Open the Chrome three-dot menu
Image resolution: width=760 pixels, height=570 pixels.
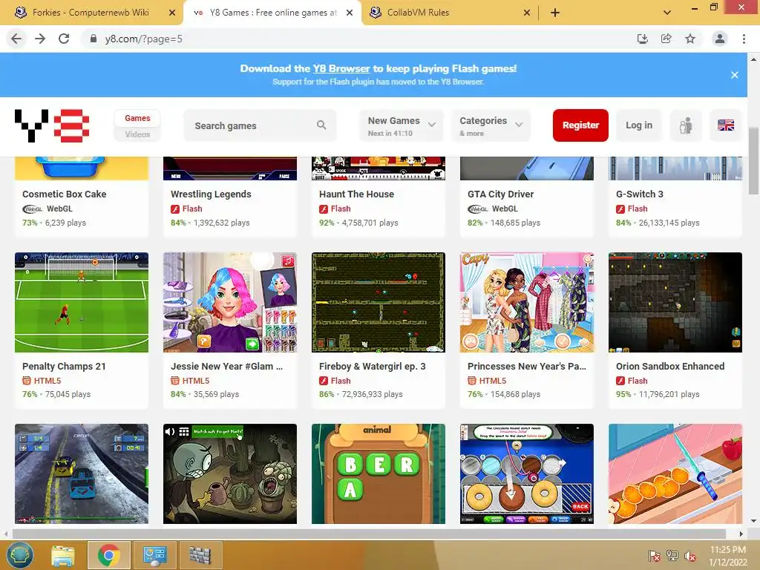tap(744, 39)
